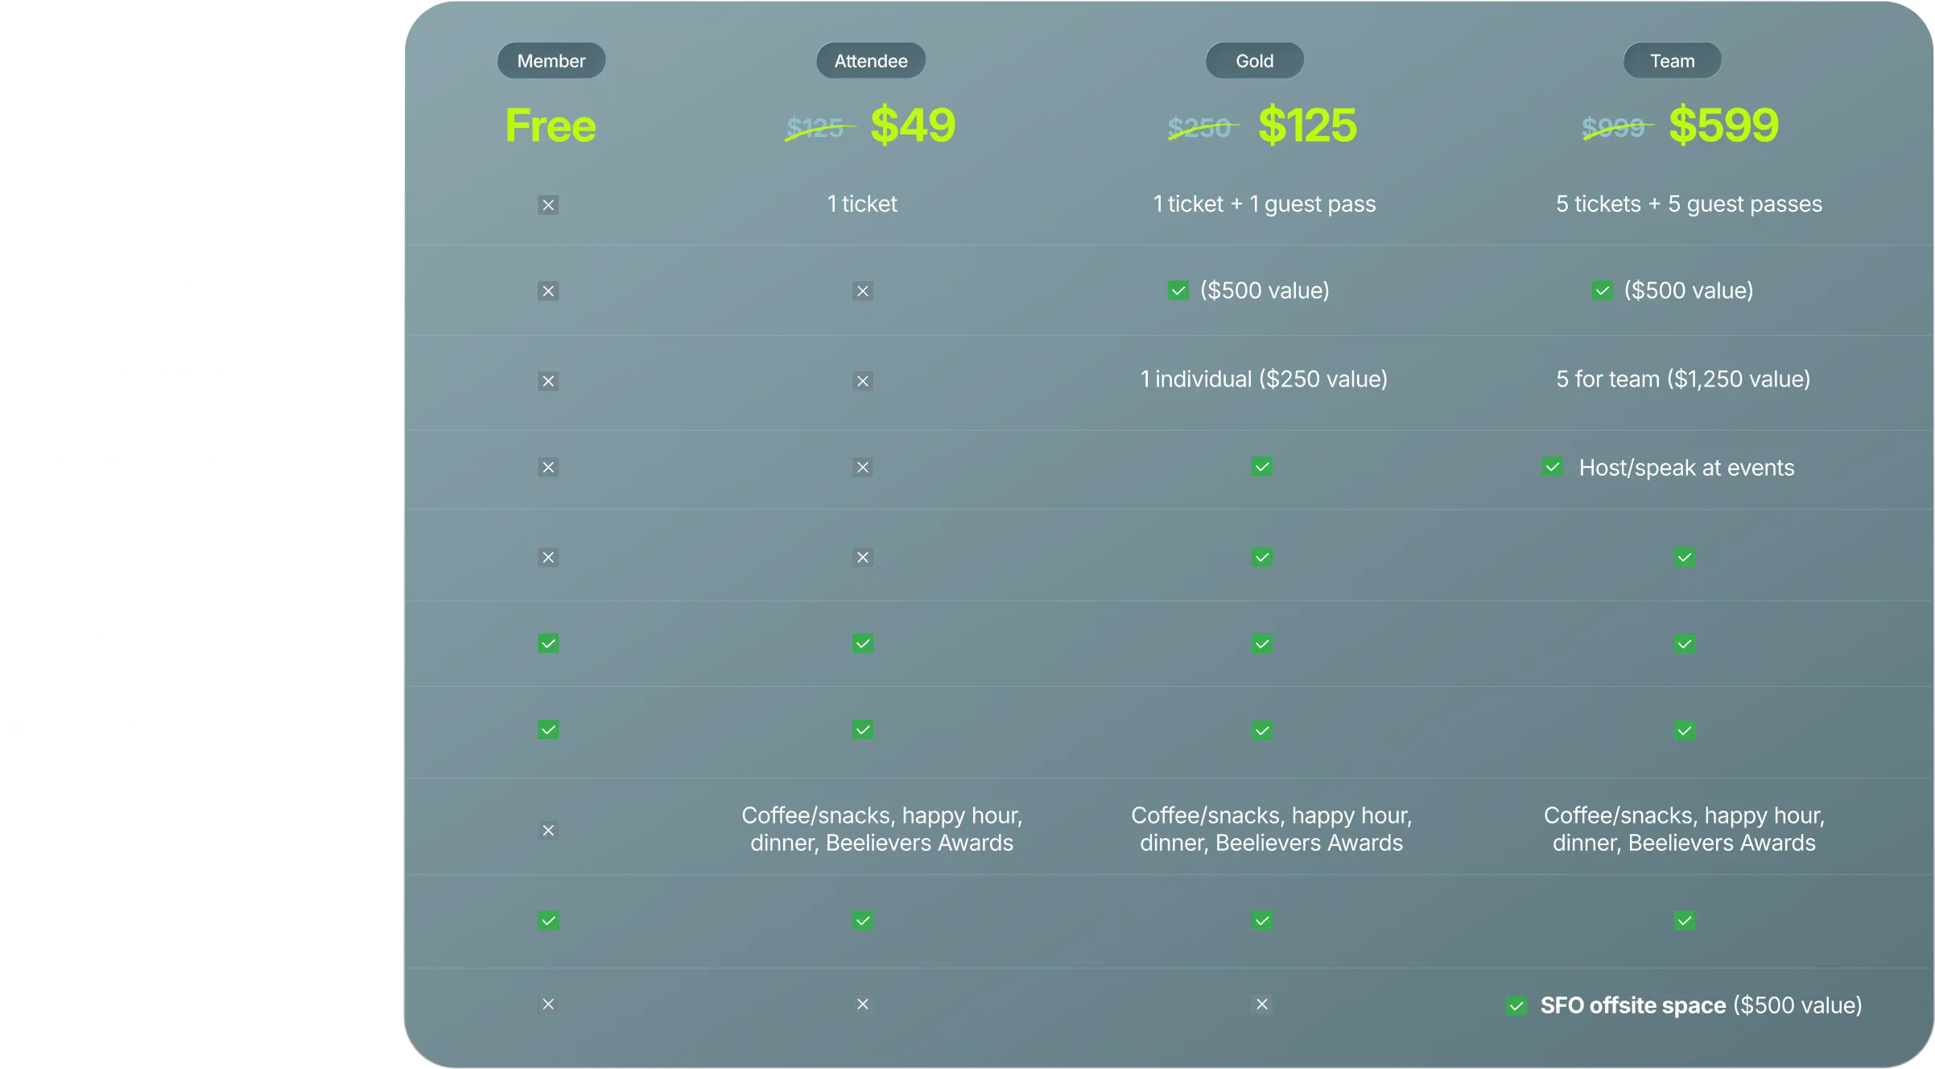Click Member X in the '5 for team' row
1935x1069 pixels.
tap(548, 381)
